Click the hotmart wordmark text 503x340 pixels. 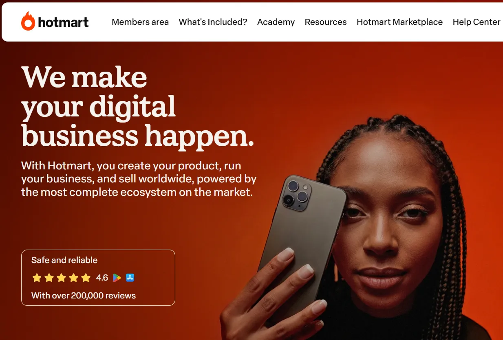coord(63,22)
